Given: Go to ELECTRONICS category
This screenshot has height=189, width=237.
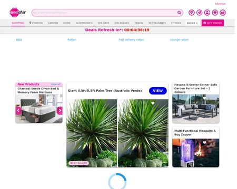Looking at the screenshot, I should click(84, 23).
